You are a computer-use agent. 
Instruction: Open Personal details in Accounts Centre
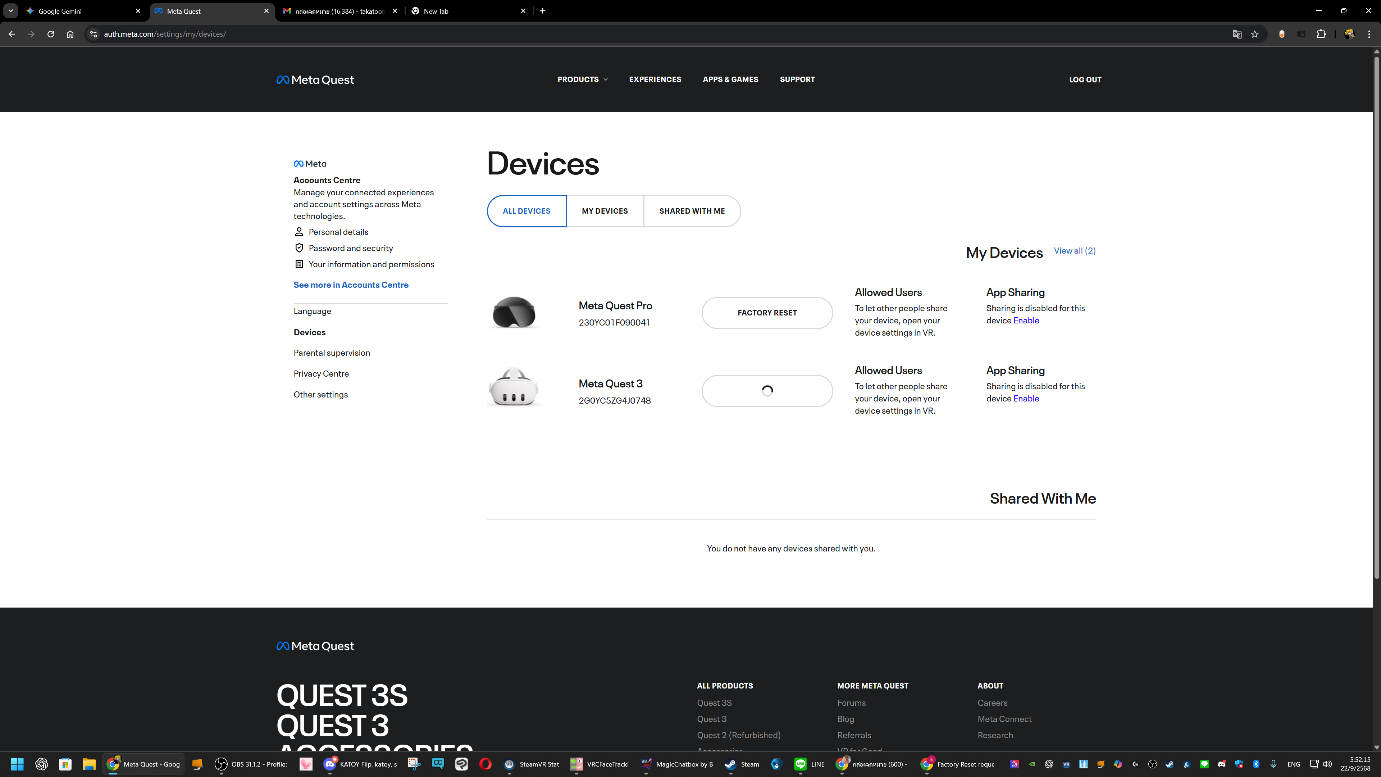pos(338,232)
